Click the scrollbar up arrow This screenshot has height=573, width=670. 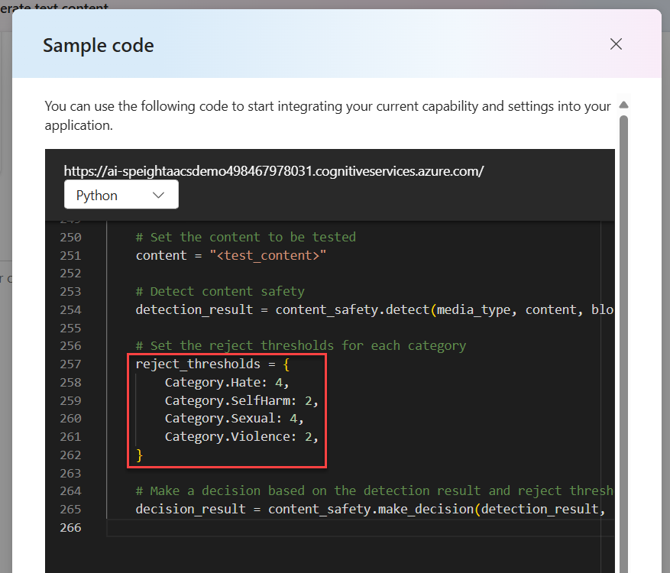coord(623,105)
